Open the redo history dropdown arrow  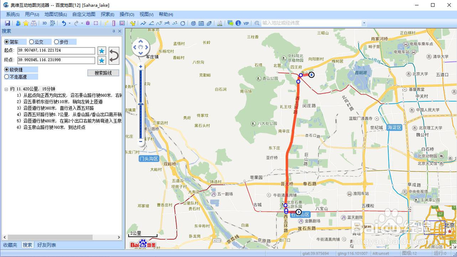click(x=82, y=23)
